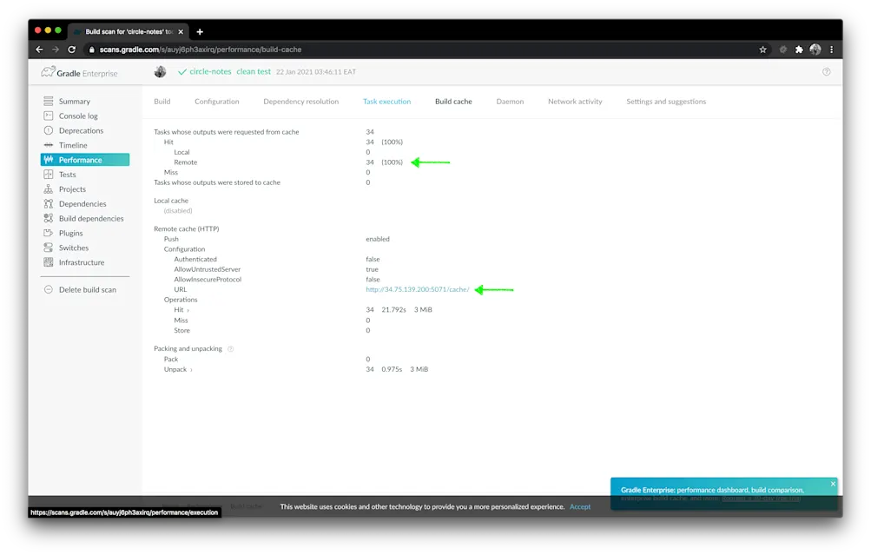Switch to the Task execution tab
Screen dimensions: 871x555
(387, 101)
